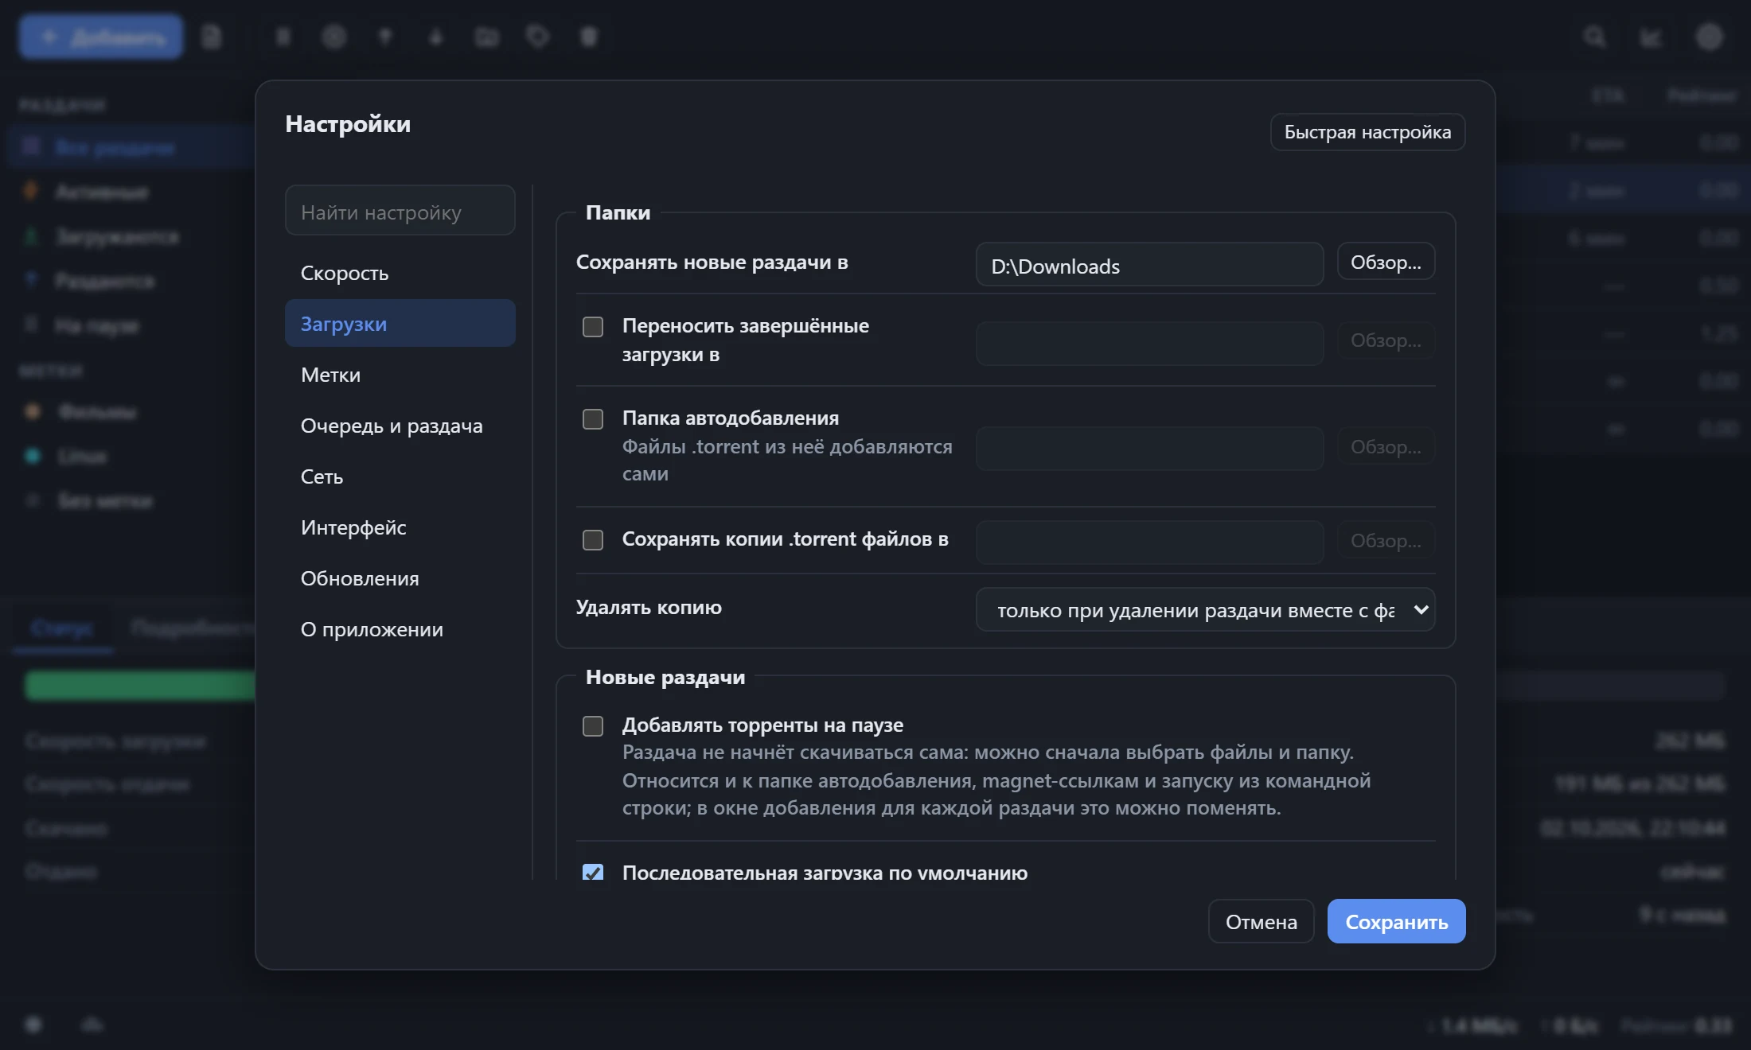Switch to the Статус tab in background
Image resolution: width=1751 pixels, height=1050 pixels.
tap(62, 628)
